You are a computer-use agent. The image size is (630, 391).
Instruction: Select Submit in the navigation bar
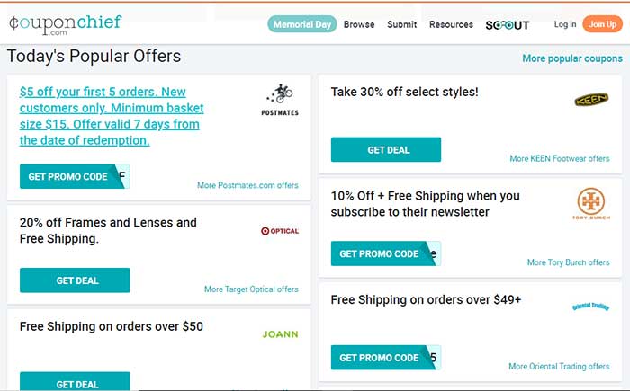click(401, 24)
